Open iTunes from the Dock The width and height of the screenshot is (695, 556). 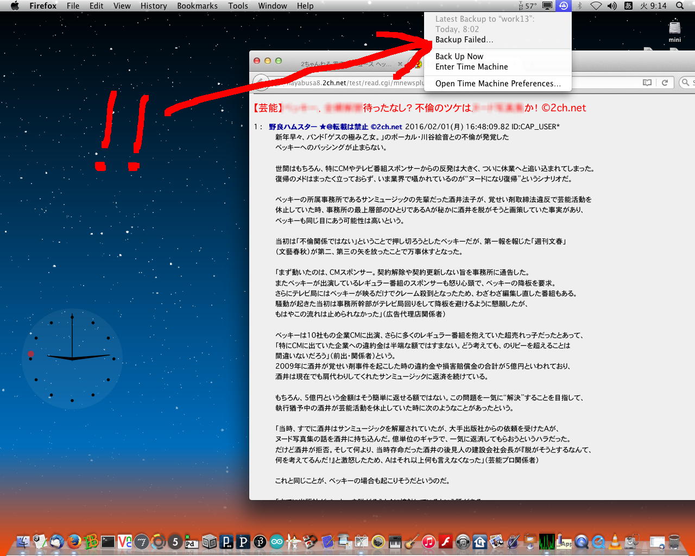coord(428,541)
